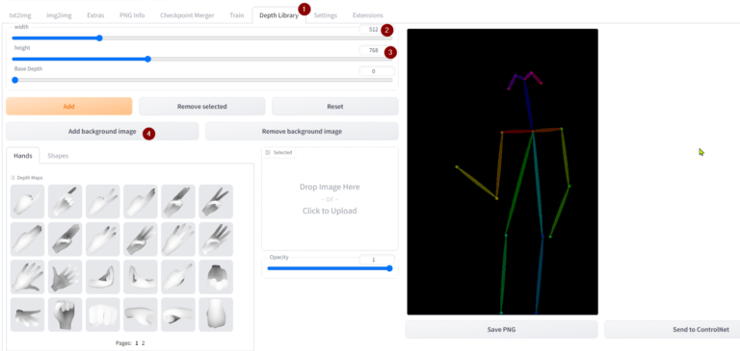Pick the fifth hand depth map in row two
This screenshot has height=351, width=740.
[178, 239]
